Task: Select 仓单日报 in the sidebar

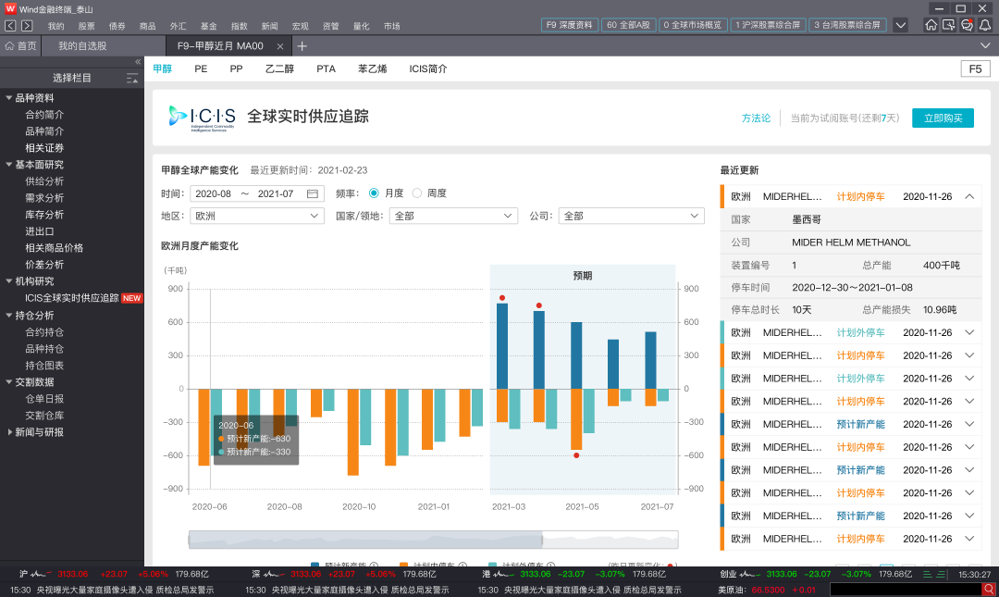Action: pos(44,399)
